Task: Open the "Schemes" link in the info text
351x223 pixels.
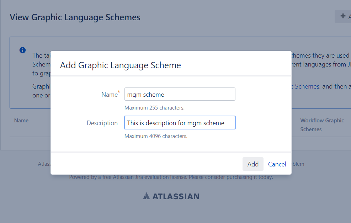Action: (307, 86)
